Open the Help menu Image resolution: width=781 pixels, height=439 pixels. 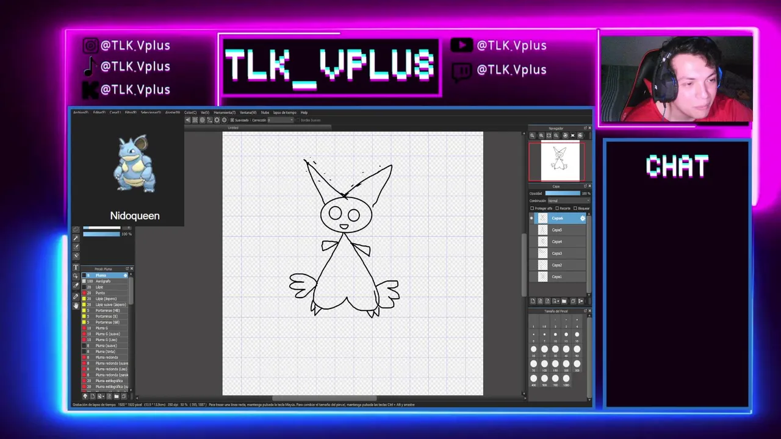[304, 112]
